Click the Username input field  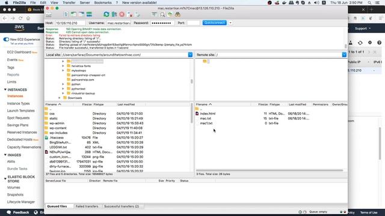click(119, 23)
